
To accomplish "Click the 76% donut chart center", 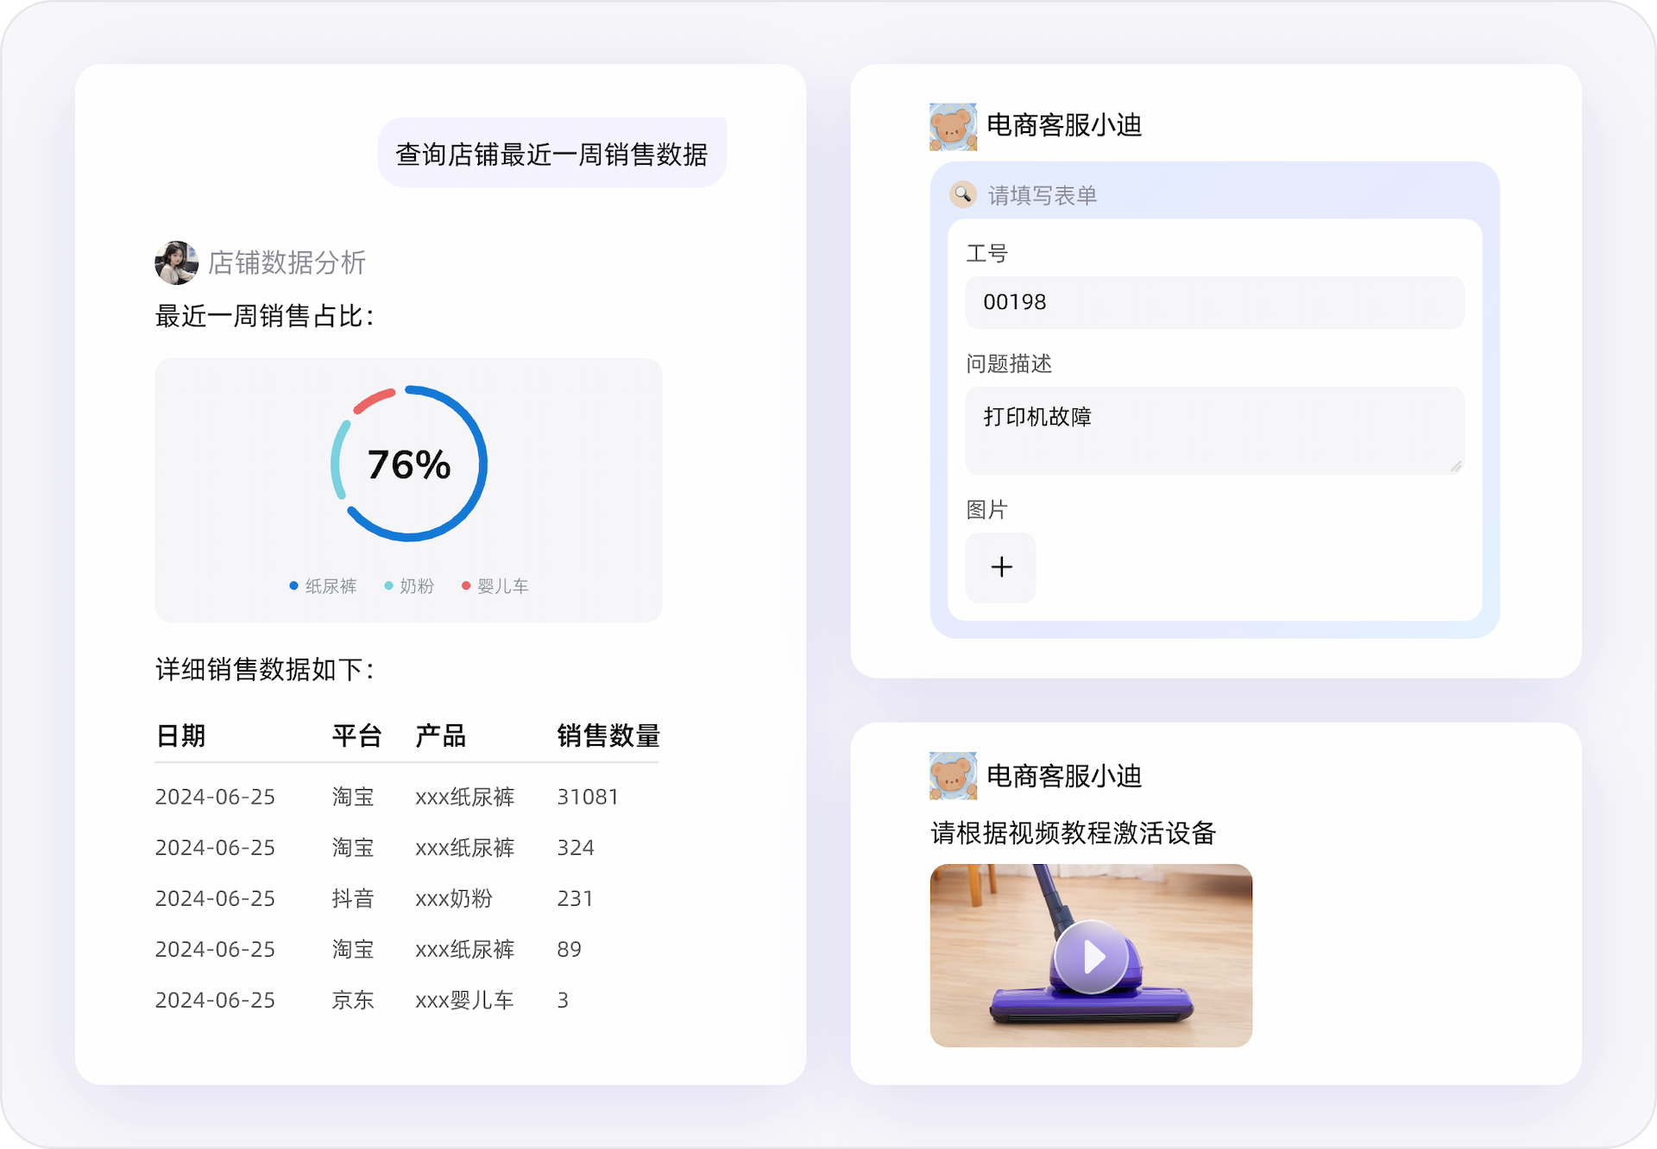I will coord(409,464).
